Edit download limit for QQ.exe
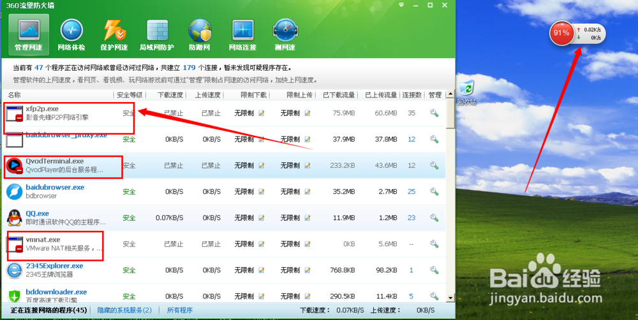 point(261,218)
